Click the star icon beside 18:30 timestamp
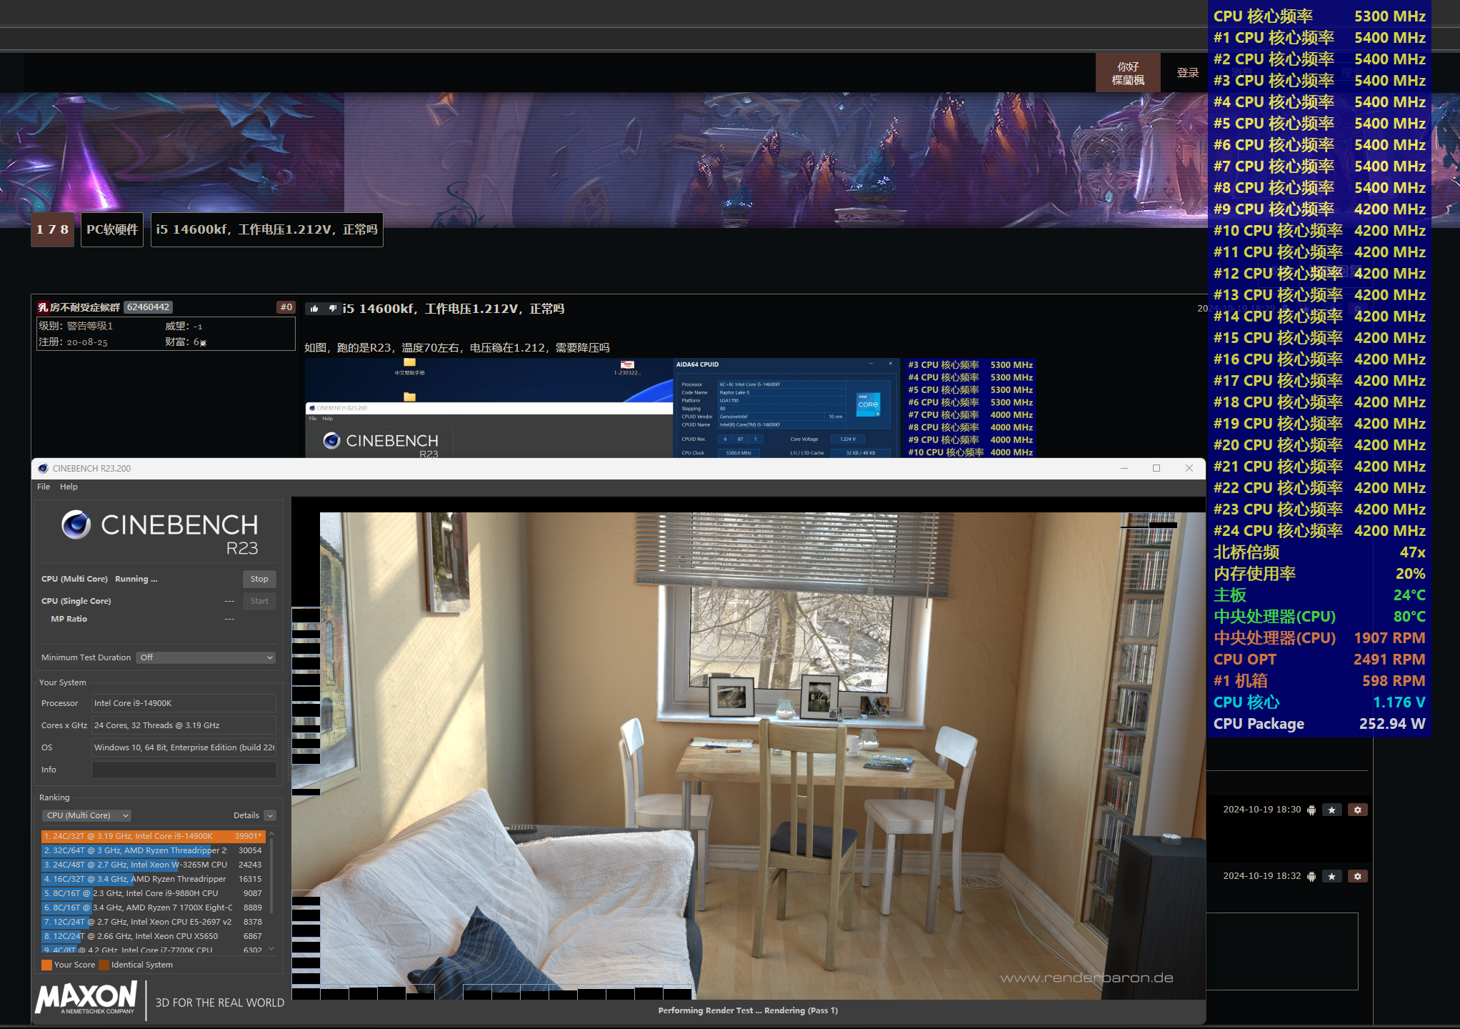Screen dimensions: 1460x1029 point(1331,810)
